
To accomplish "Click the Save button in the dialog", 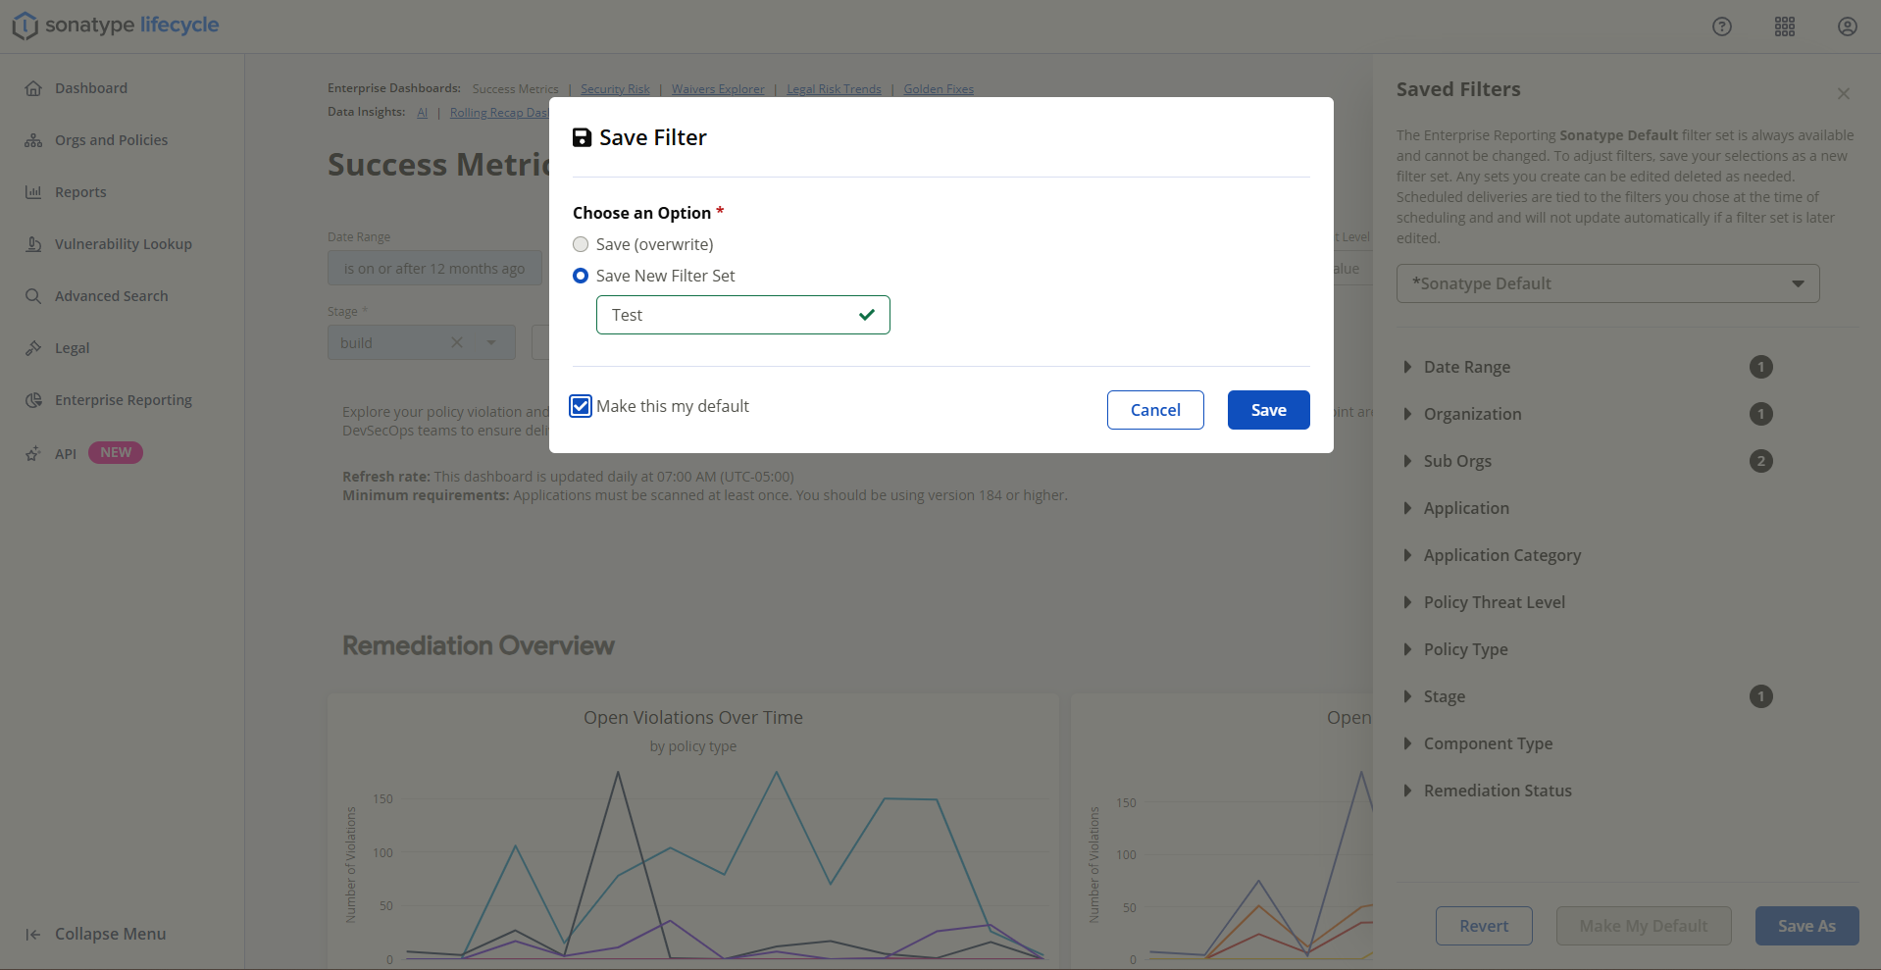I will click(1269, 410).
